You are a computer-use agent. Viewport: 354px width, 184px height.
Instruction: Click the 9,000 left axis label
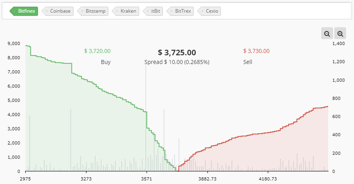(x=14, y=43)
